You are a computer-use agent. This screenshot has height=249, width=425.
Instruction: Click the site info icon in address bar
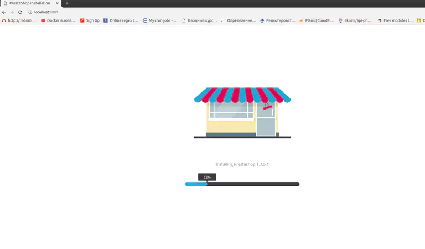(x=30, y=12)
